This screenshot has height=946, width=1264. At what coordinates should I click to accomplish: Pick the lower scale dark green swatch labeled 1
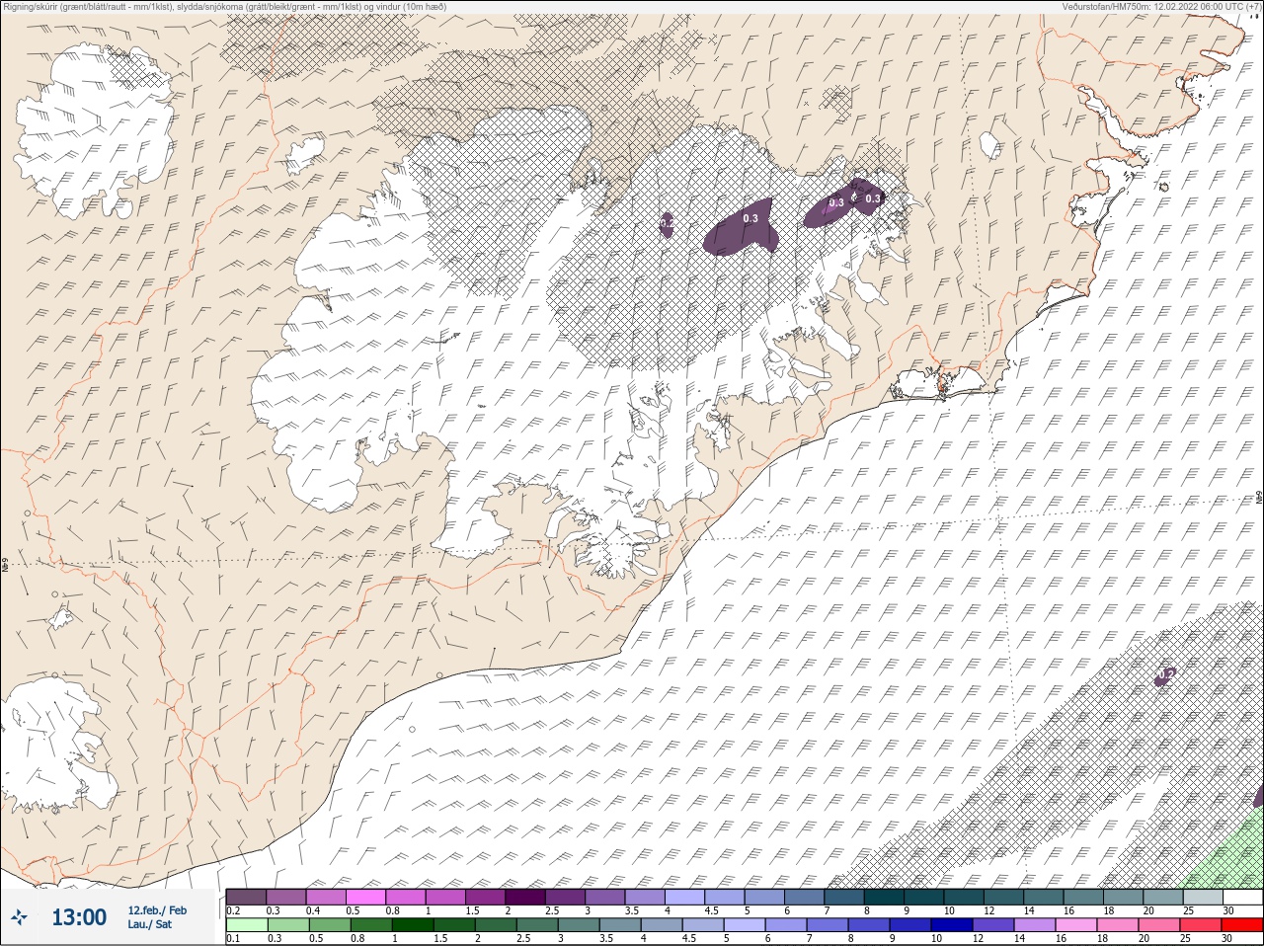point(411,925)
